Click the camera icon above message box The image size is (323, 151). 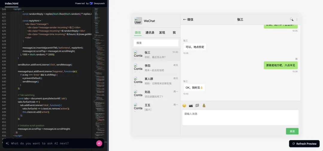point(191,105)
